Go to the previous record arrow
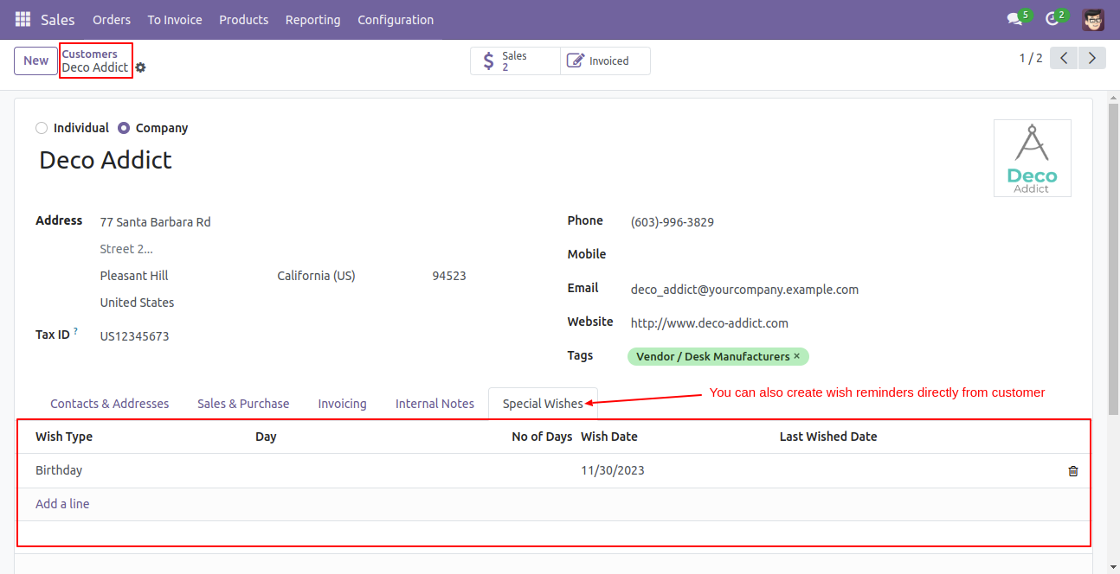 (1064, 58)
